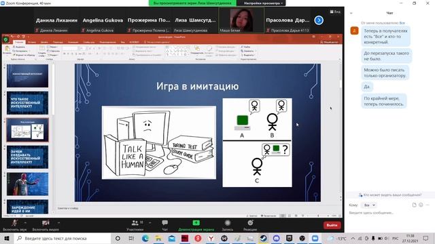Open the Дизайн ribbon tab in PowerPoint
This screenshot has height=244, width=435.
[44, 42]
